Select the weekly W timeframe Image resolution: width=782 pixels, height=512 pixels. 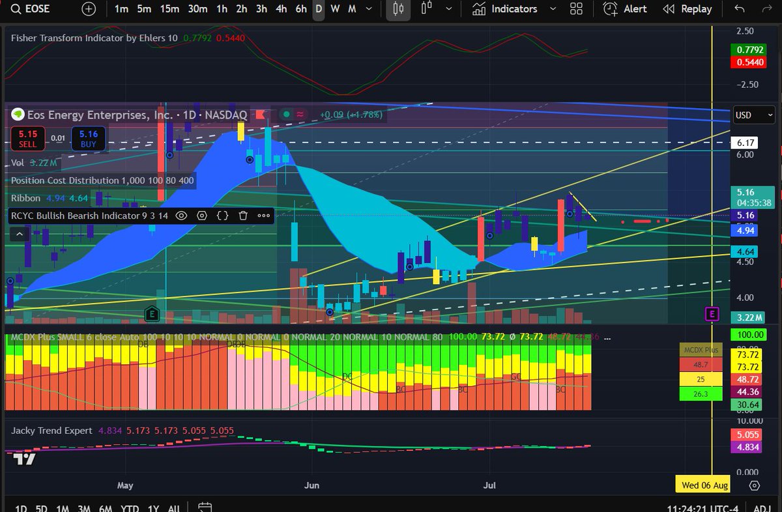[335, 9]
